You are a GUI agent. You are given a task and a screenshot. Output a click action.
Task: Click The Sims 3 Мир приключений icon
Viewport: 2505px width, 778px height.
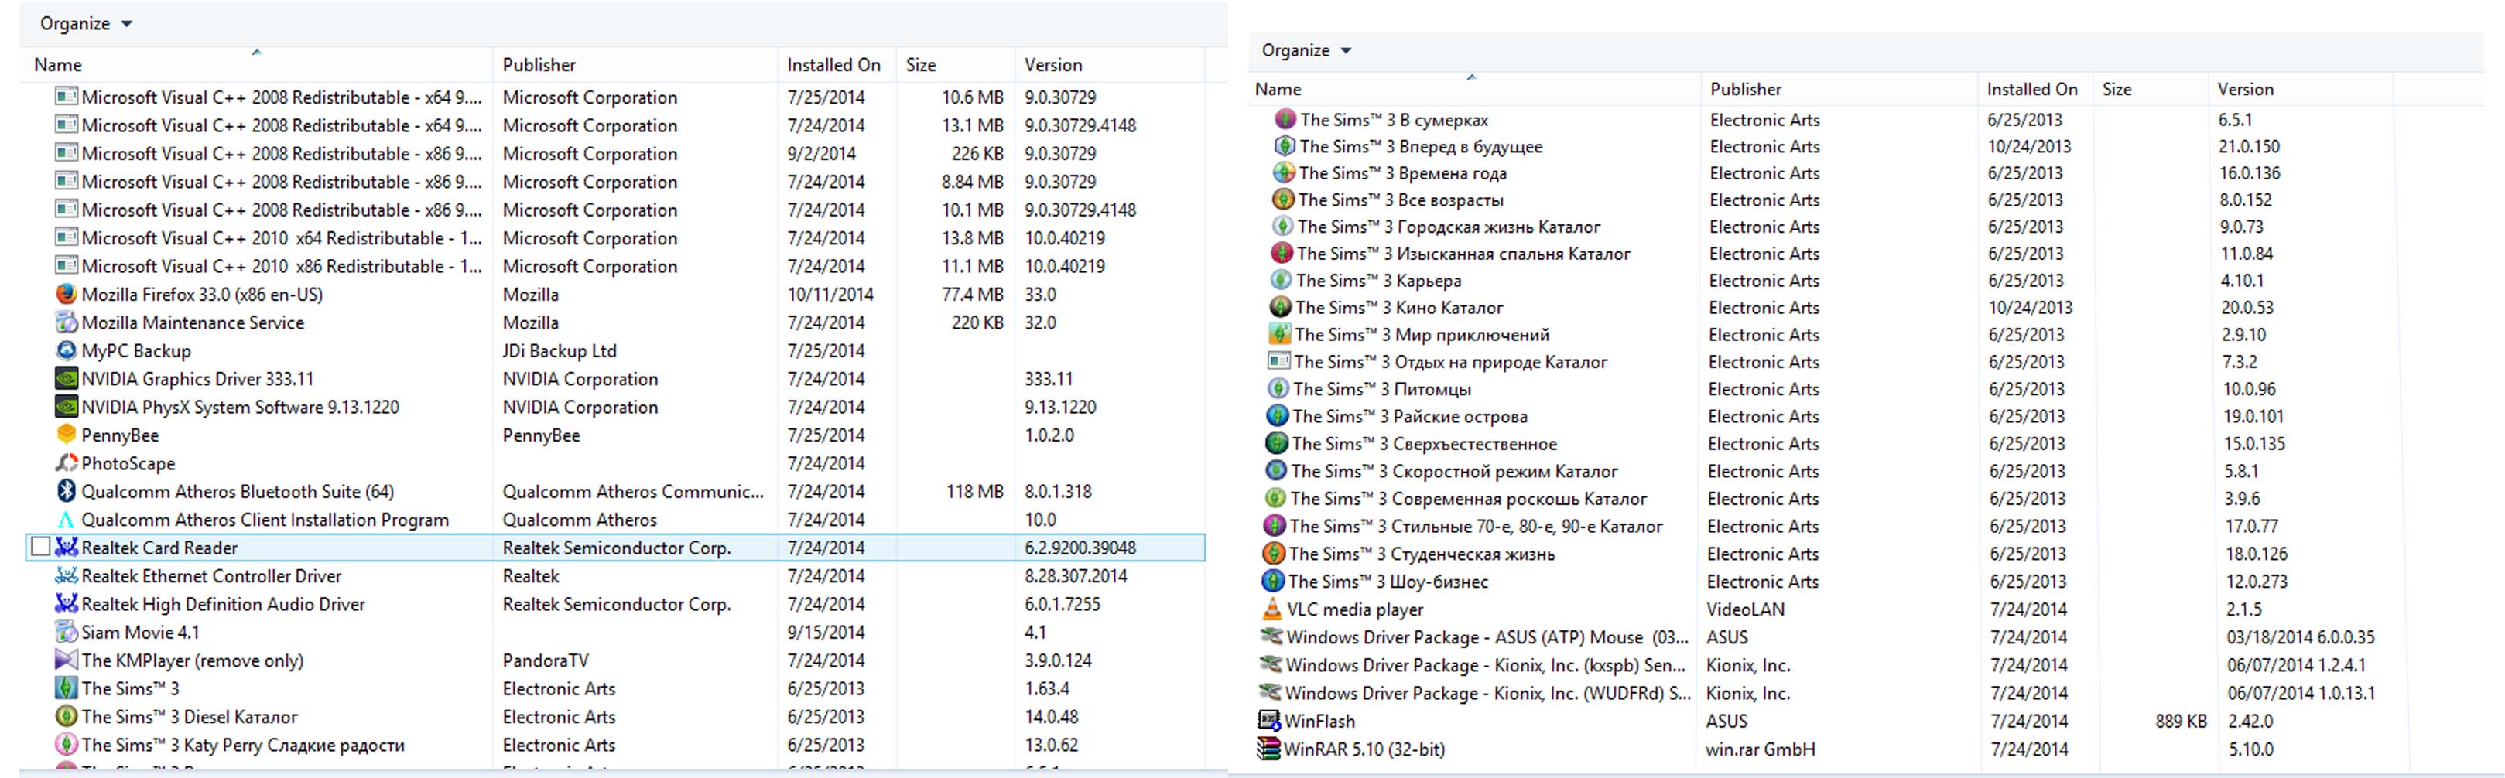tap(1280, 334)
